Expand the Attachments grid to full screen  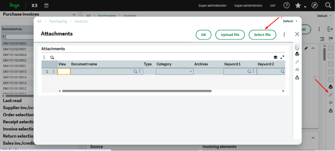coord(282,57)
